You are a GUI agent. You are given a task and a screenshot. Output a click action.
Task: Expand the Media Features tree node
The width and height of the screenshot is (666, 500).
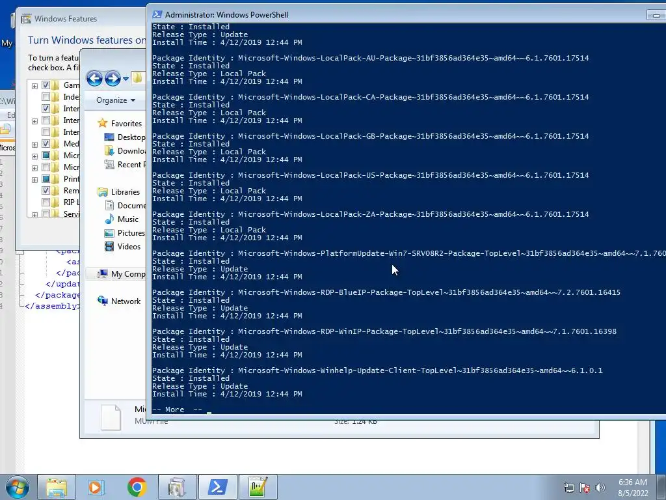35,145
